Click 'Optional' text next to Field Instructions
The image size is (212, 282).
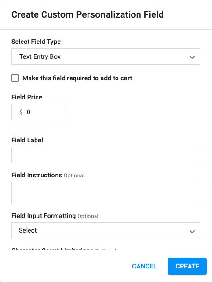click(x=74, y=176)
